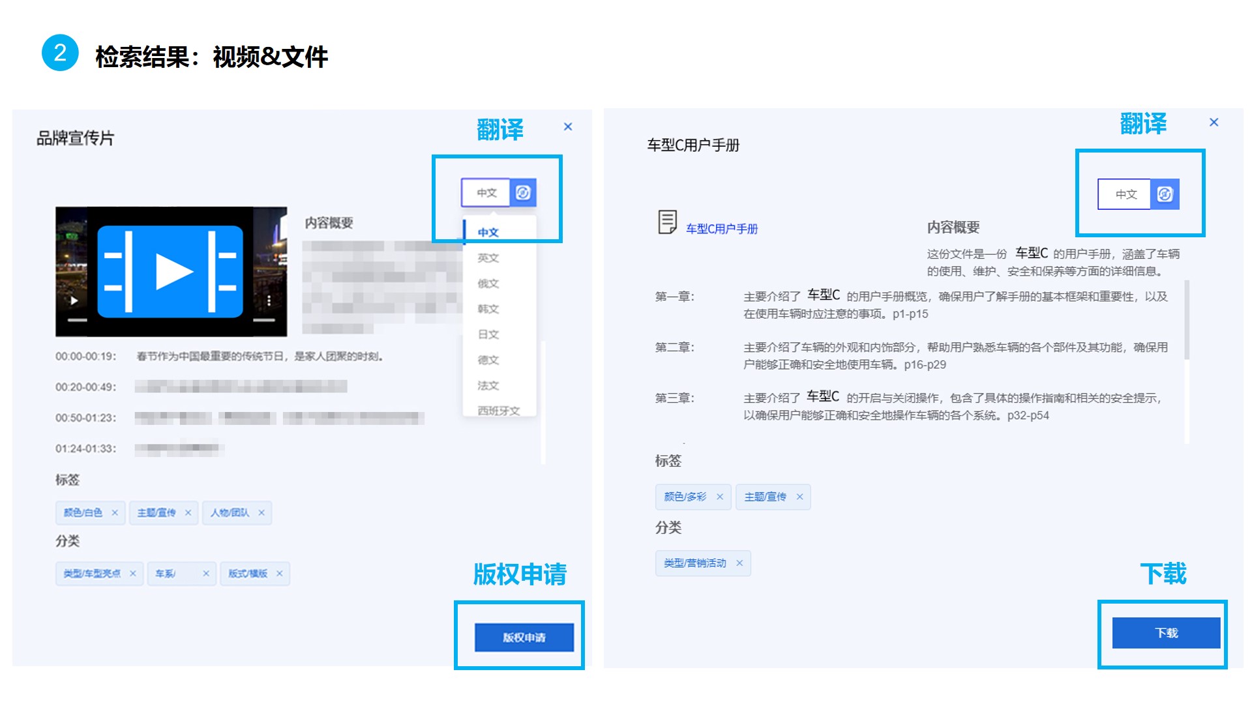Viewport: 1252px width, 704px height.
Task: Remove the 颜色/多彩 tag
Action: (x=720, y=497)
